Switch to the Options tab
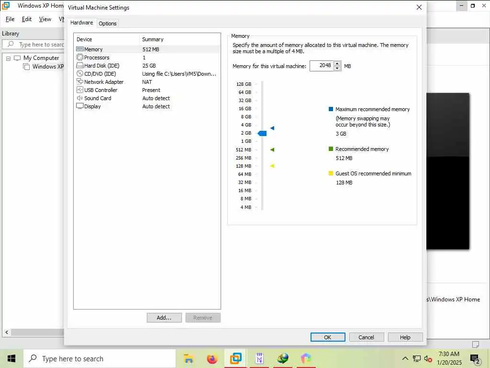 [108, 23]
